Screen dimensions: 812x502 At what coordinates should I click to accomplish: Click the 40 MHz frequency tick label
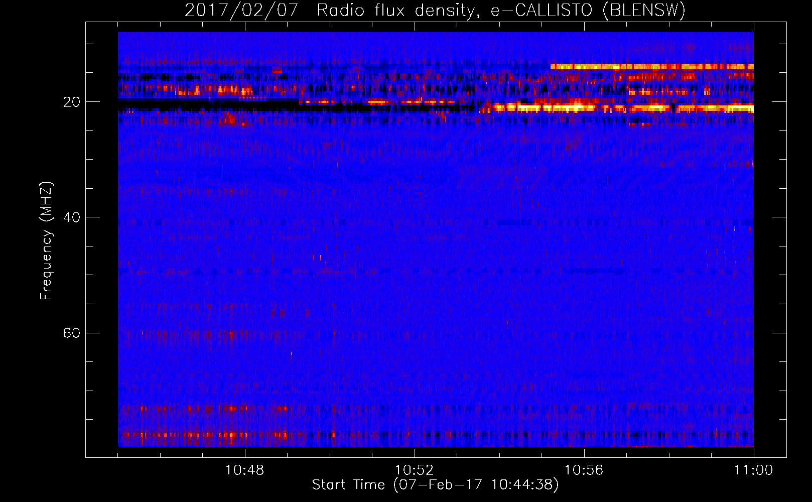(x=72, y=217)
